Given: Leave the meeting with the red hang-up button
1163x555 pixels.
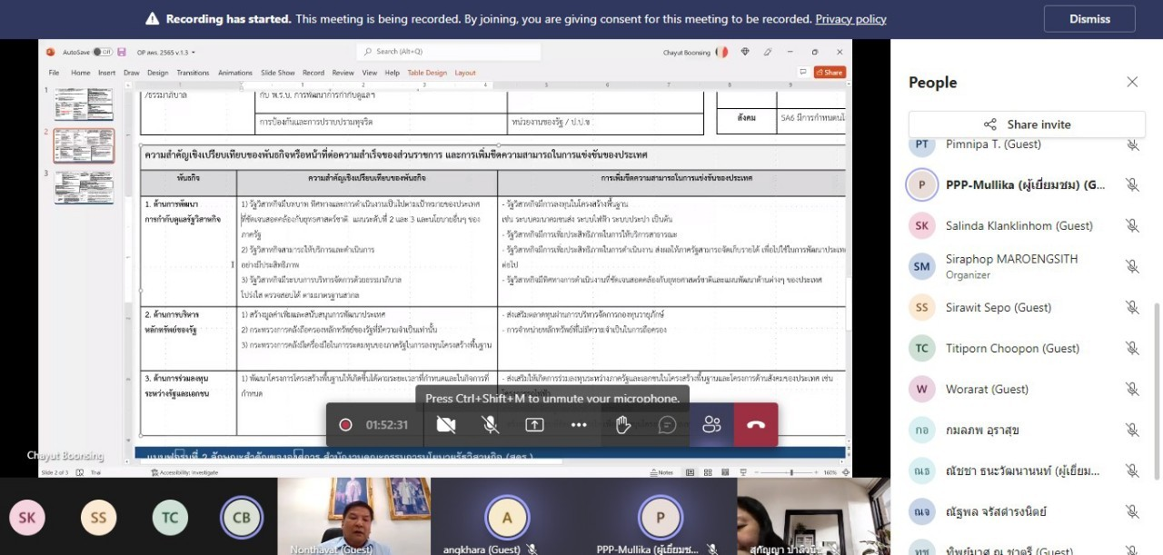Looking at the screenshot, I should tap(756, 425).
